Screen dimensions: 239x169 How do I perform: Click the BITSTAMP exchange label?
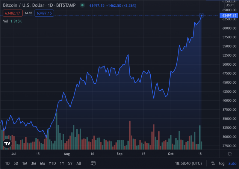[66, 5]
